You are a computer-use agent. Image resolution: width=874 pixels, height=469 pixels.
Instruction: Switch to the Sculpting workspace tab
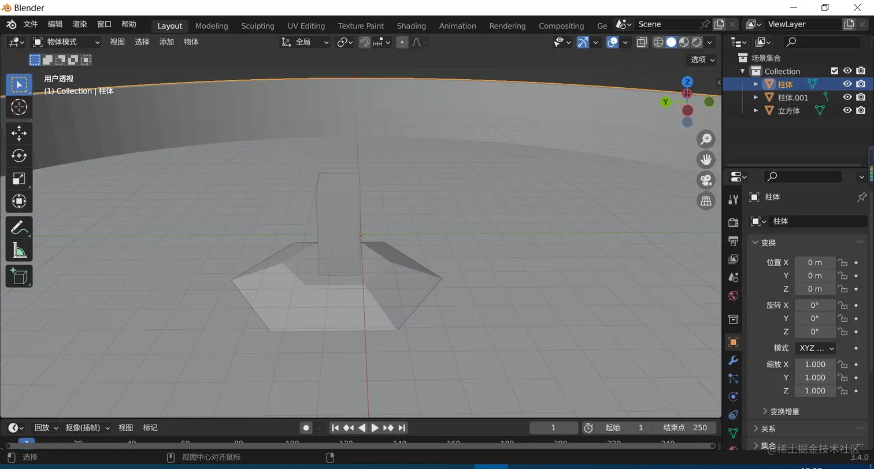(258, 25)
